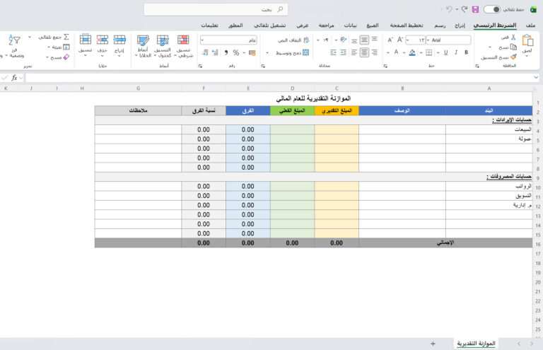Click the AutoSum (جمع تلقائي) sigma icon
This screenshot has height=350, width=543.
66,36
